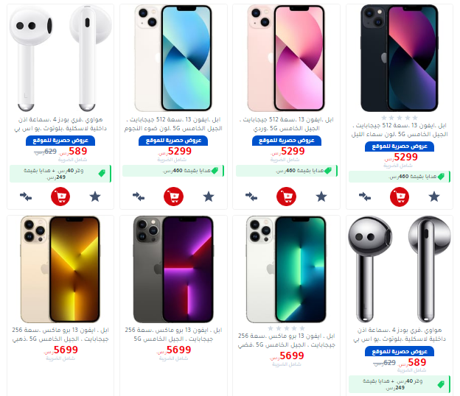Compare midnight iPhone 13 using arrows icon

[x=365, y=197]
